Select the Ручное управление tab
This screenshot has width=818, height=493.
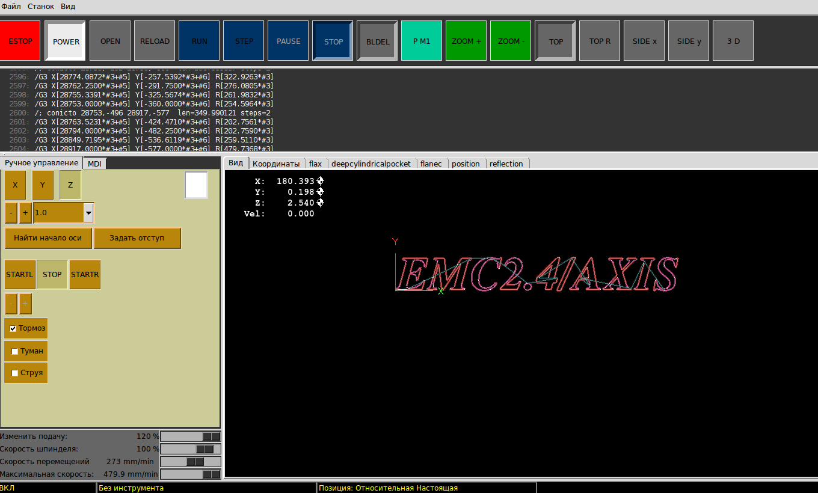[x=41, y=163]
